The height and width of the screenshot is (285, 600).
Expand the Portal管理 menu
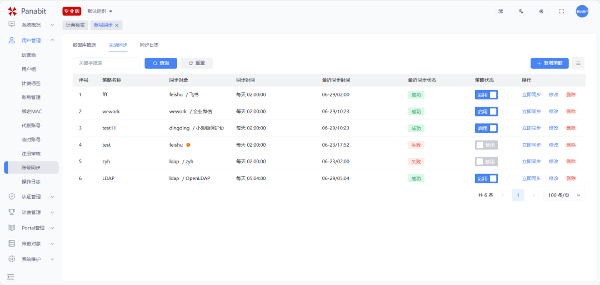tap(52, 228)
